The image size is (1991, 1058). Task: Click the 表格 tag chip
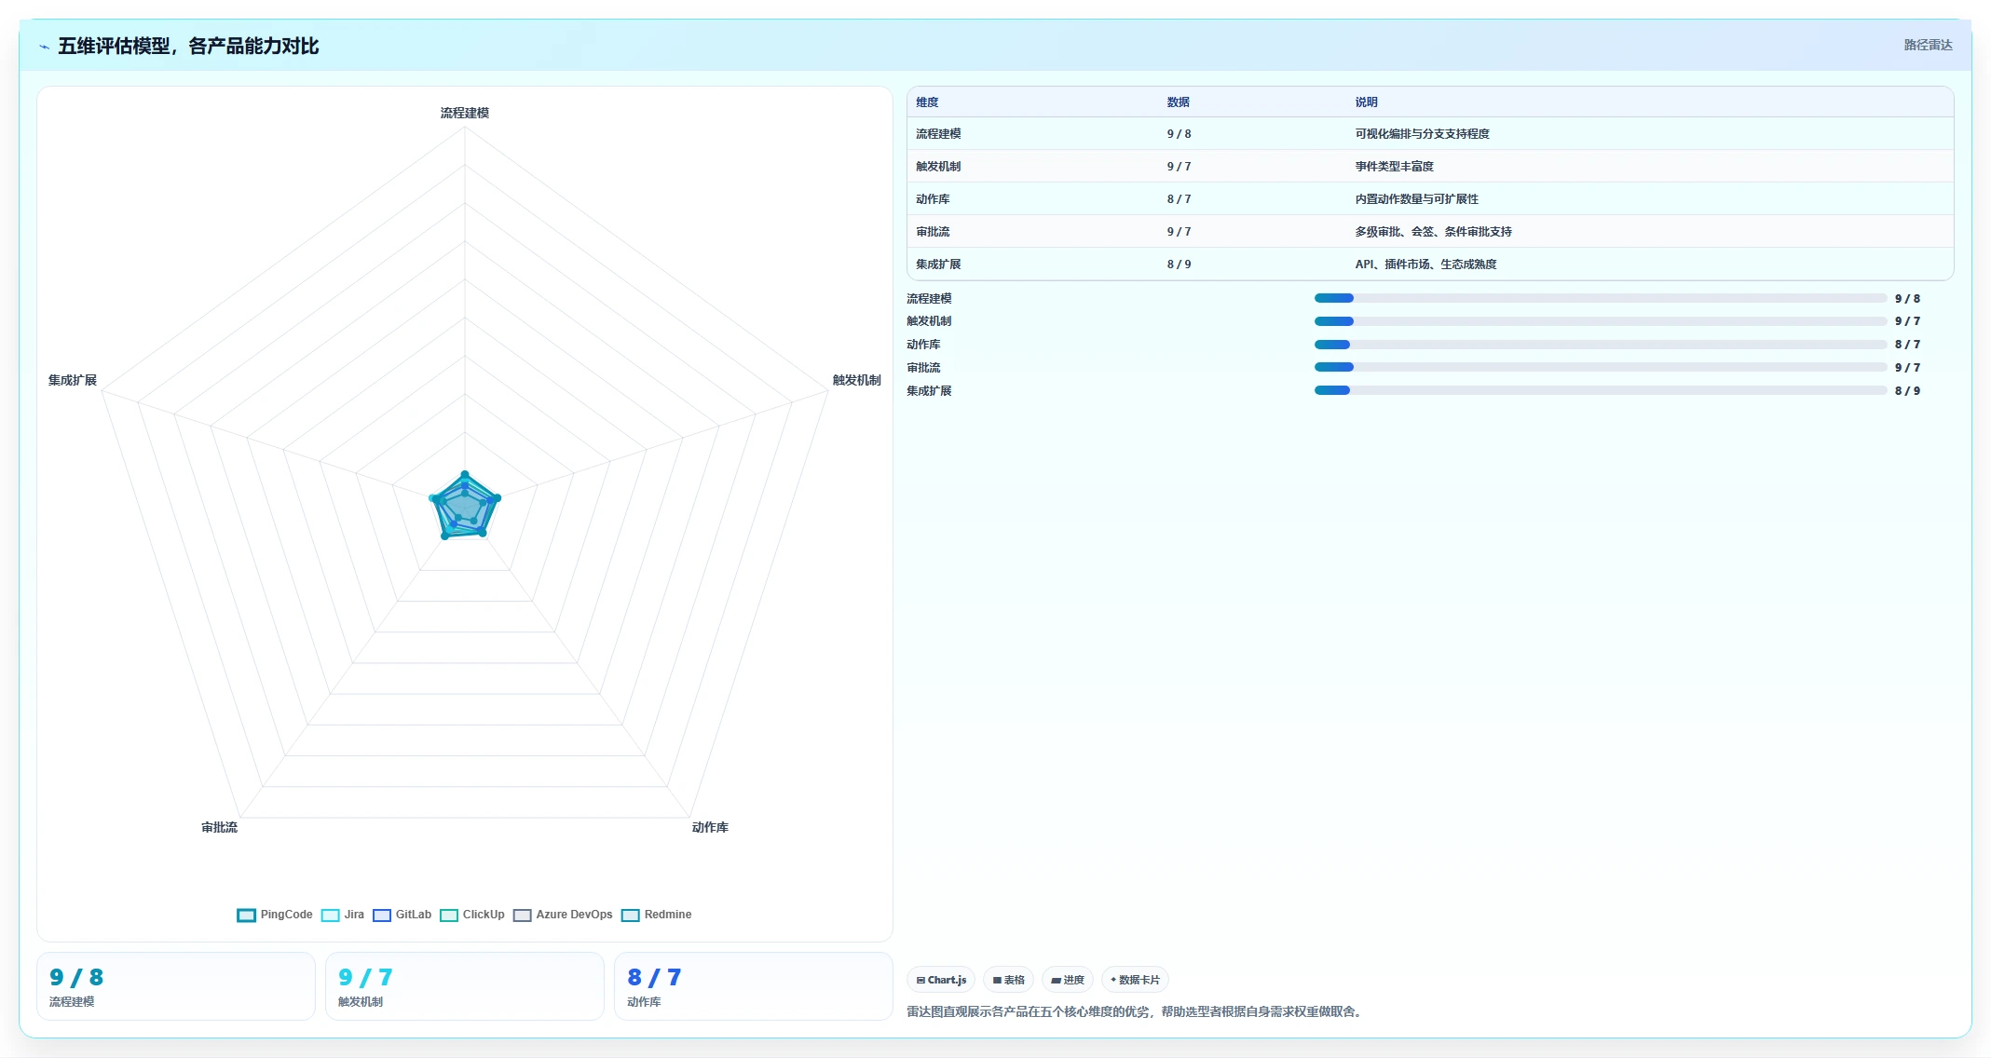tap(1009, 980)
